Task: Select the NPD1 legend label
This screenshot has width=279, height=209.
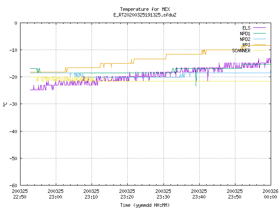Action: pyautogui.click(x=245, y=34)
